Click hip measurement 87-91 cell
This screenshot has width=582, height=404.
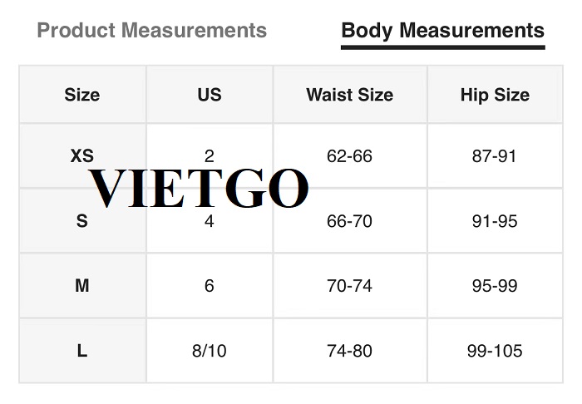click(496, 155)
